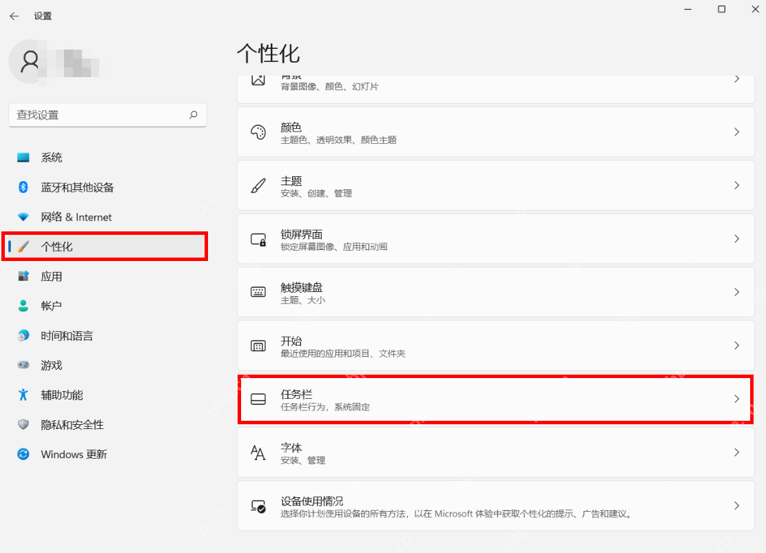
Task: Click the Apps icon beside 应用
Action: (23, 276)
